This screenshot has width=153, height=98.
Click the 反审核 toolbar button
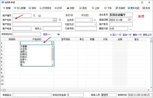120,8
